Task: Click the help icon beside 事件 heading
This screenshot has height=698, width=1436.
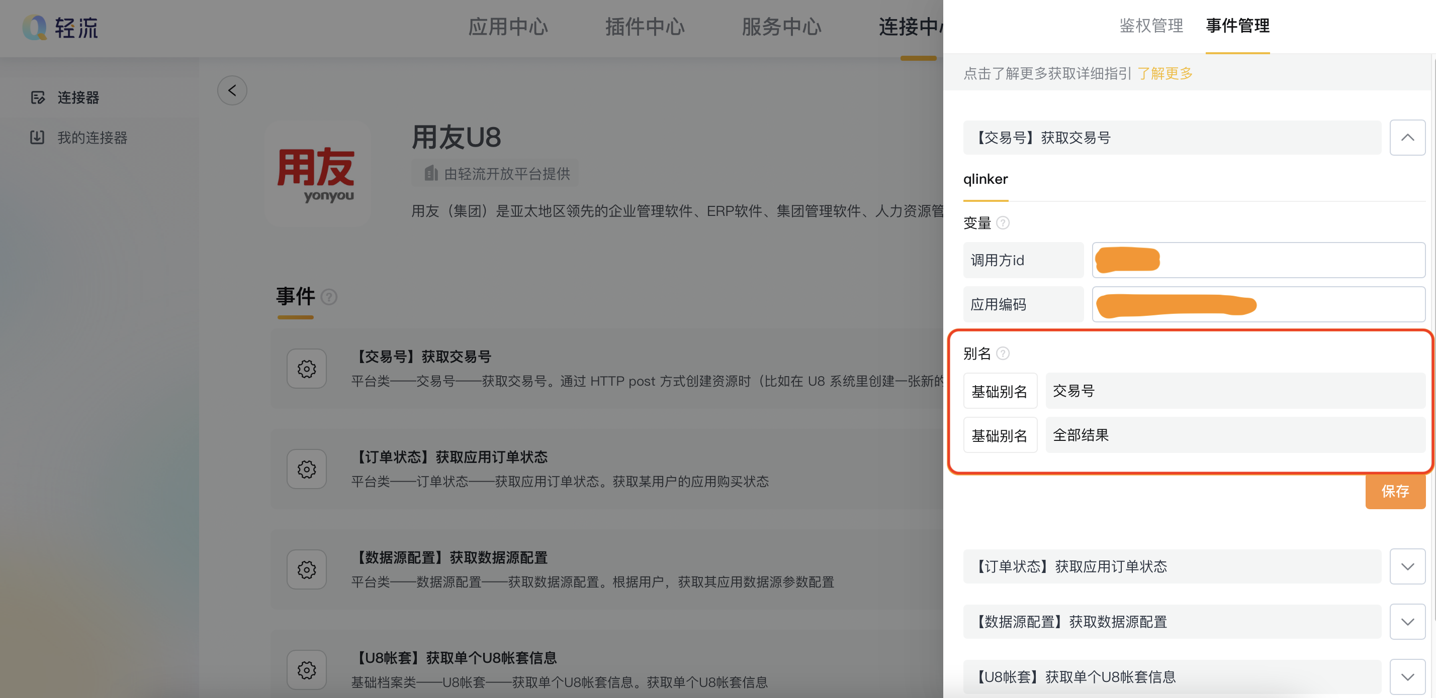Action: click(329, 297)
